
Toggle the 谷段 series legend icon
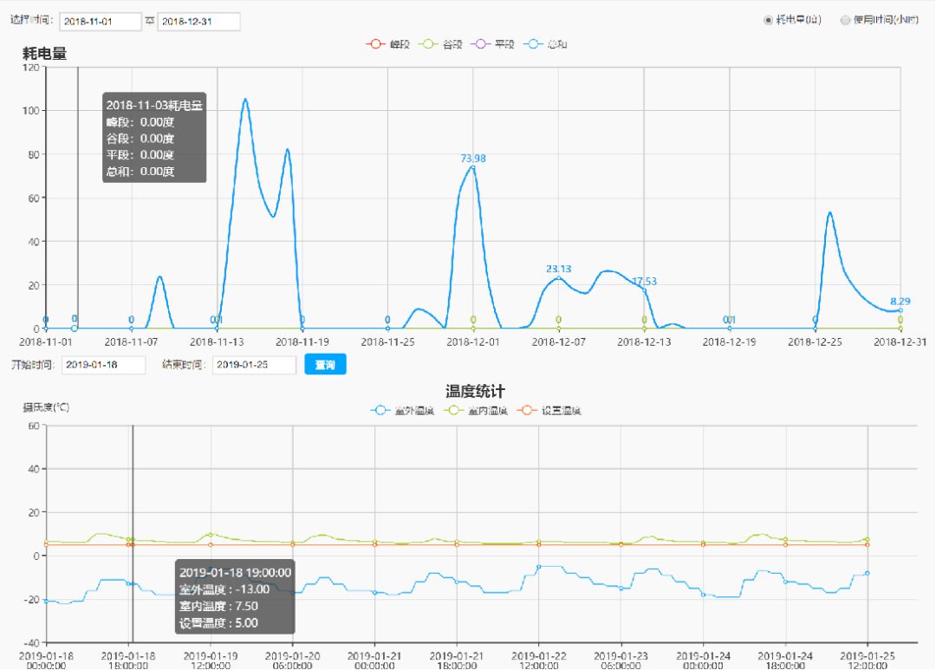coord(426,44)
